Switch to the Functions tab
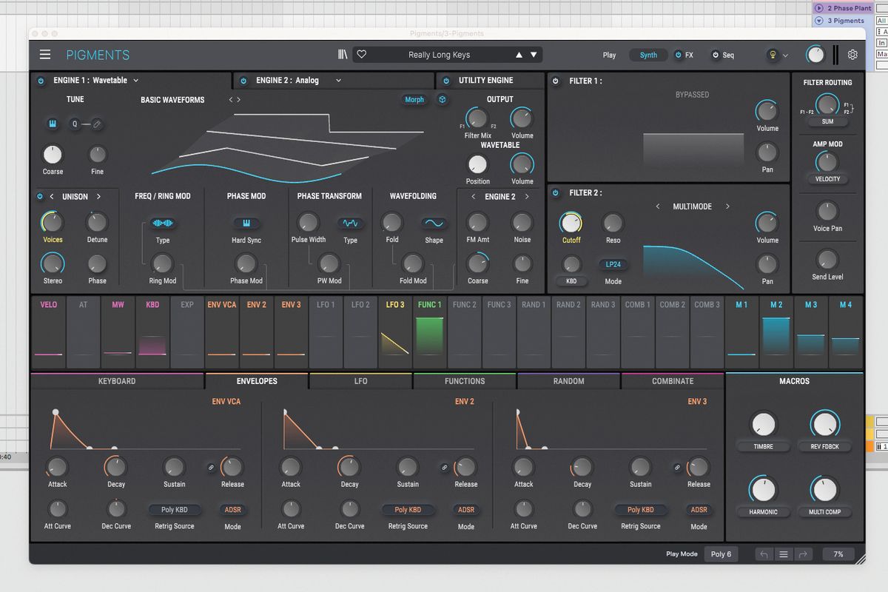 (464, 381)
